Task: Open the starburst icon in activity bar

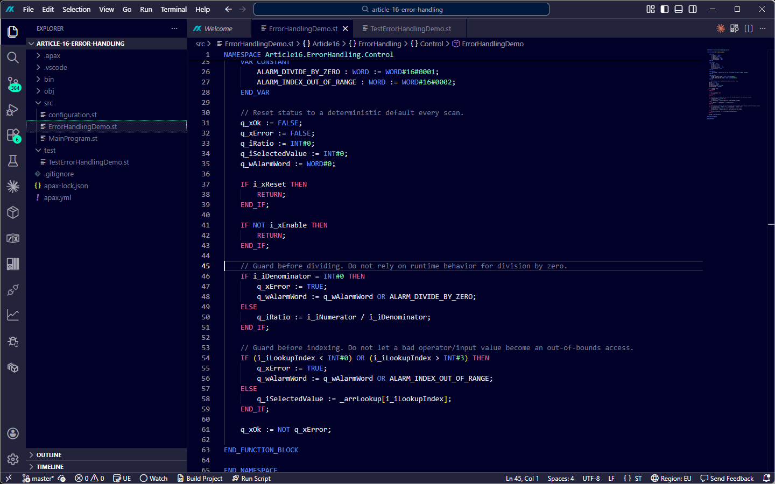Action: (13, 187)
